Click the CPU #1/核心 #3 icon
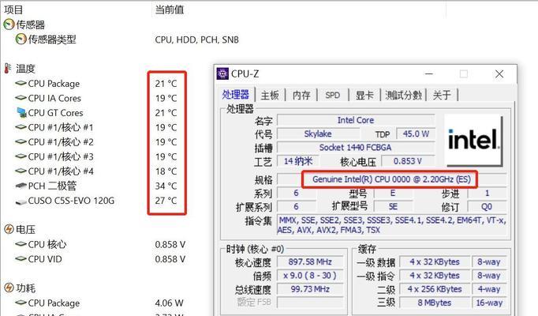 [21, 156]
